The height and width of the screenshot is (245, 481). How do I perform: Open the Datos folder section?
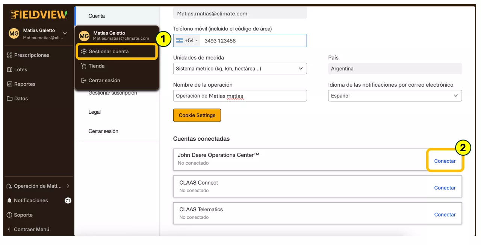pyautogui.click(x=21, y=98)
